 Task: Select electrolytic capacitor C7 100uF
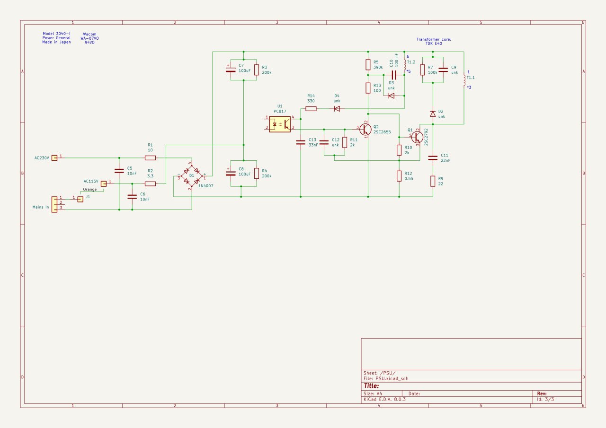click(x=231, y=70)
